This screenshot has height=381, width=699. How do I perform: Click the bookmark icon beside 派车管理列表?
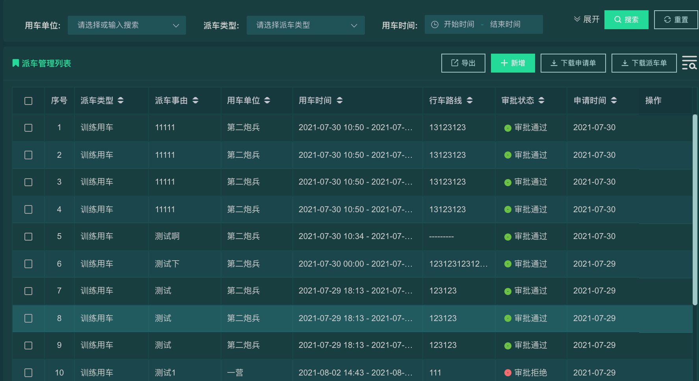point(16,63)
